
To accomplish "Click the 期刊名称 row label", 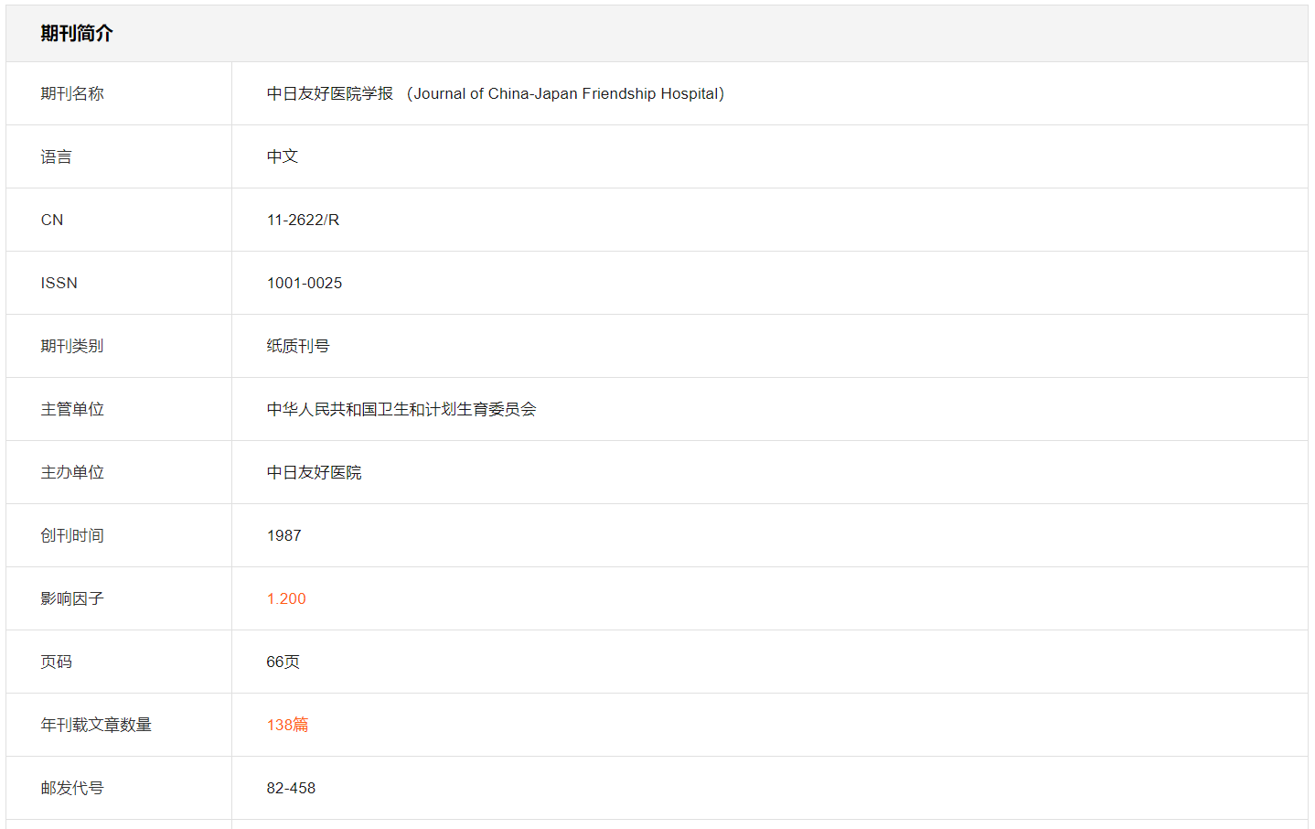I will (x=72, y=93).
